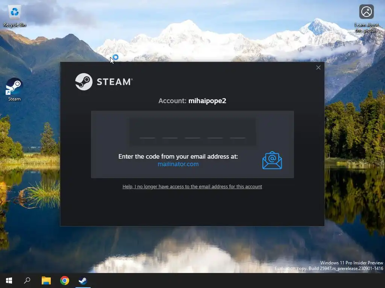
Task: Open the Recycle Bin desktop icon
Action: (15, 16)
